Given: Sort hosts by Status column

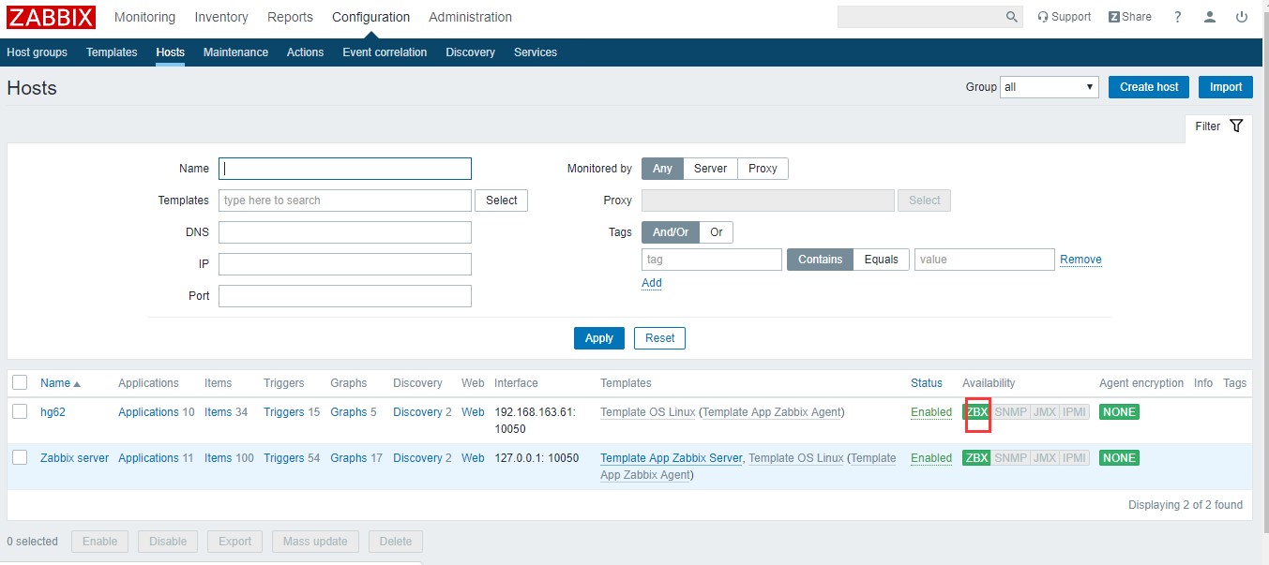Looking at the screenshot, I should [927, 383].
